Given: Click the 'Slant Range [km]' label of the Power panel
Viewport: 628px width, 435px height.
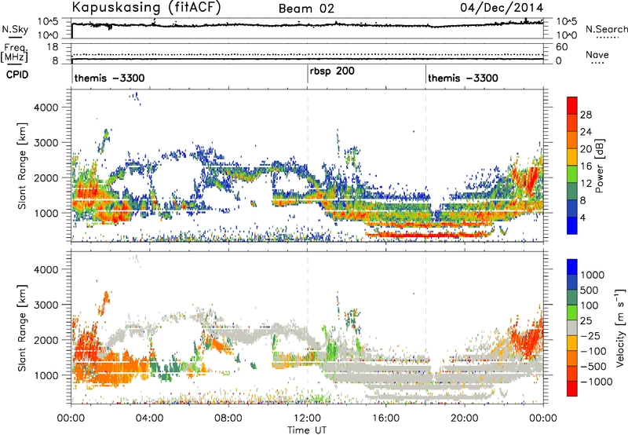Looking at the screenshot, I should tap(22, 166).
